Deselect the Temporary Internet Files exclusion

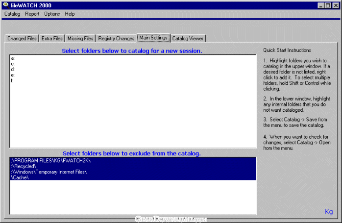pyautogui.click(x=133, y=172)
